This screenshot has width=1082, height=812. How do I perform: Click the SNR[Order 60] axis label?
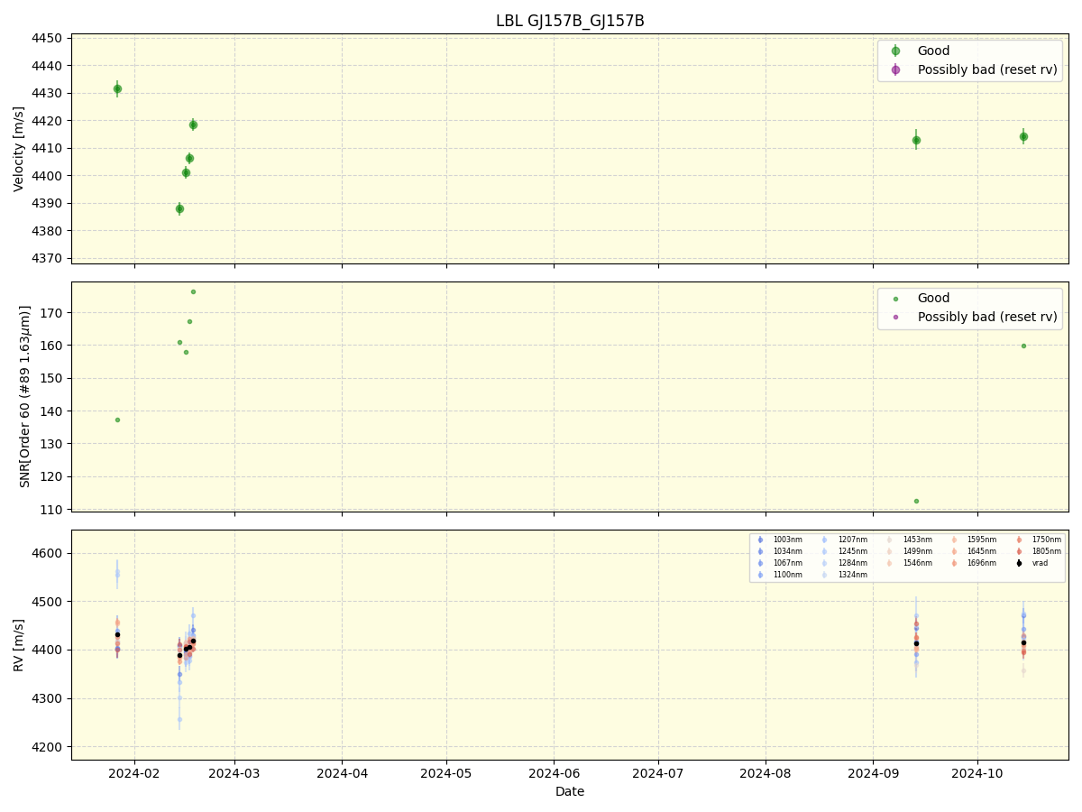coord(24,396)
